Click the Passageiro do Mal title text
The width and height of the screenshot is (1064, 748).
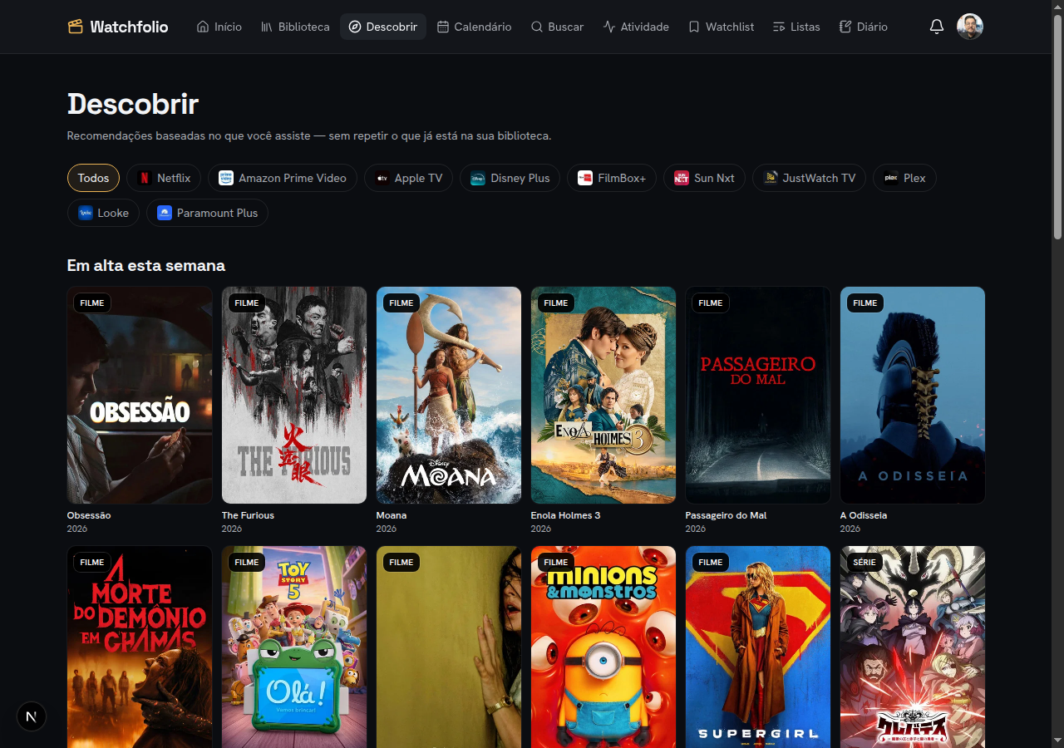click(x=726, y=515)
